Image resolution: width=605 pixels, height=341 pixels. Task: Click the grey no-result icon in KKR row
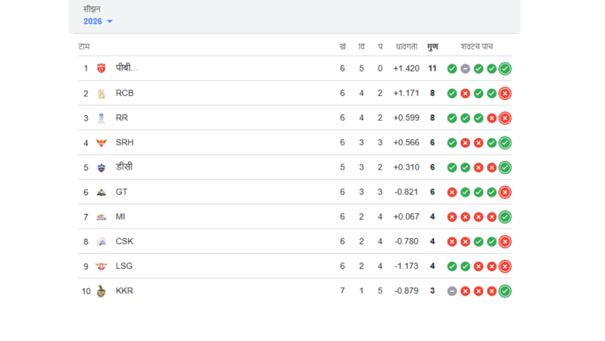(x=451, y=291)
